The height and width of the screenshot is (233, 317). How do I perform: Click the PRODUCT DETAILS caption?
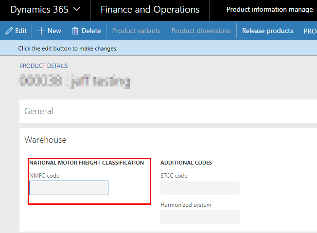pos(44,66)
